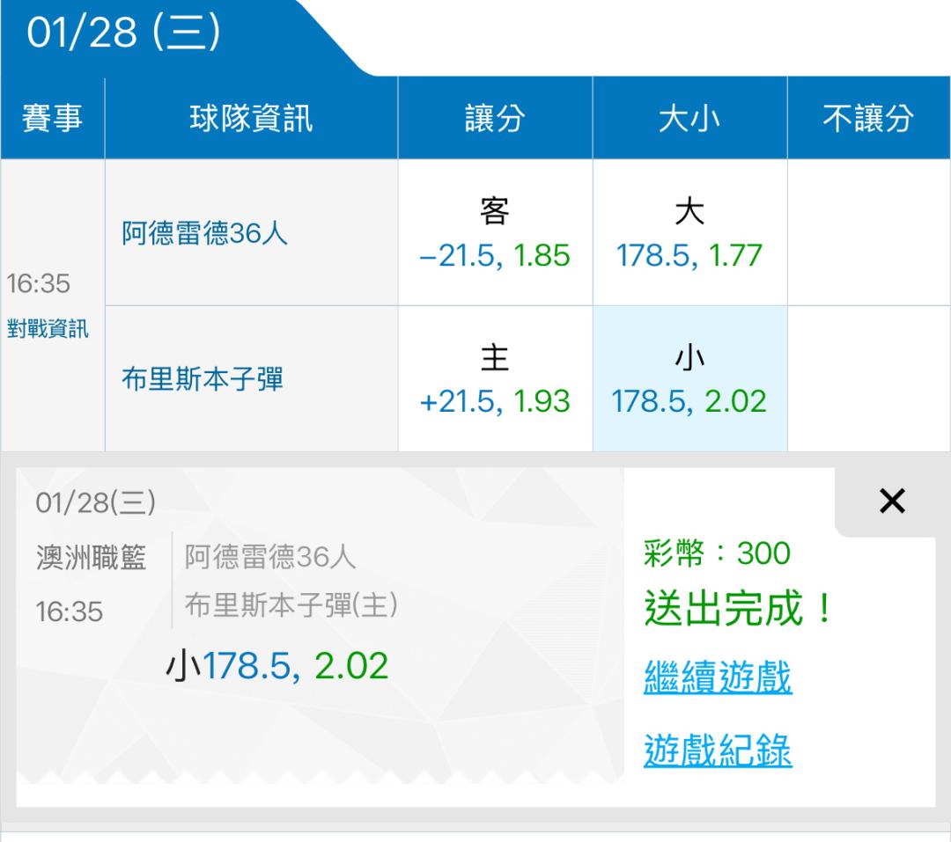
Task: Choose over 178.5 odds 1.77
Action: 689,233
